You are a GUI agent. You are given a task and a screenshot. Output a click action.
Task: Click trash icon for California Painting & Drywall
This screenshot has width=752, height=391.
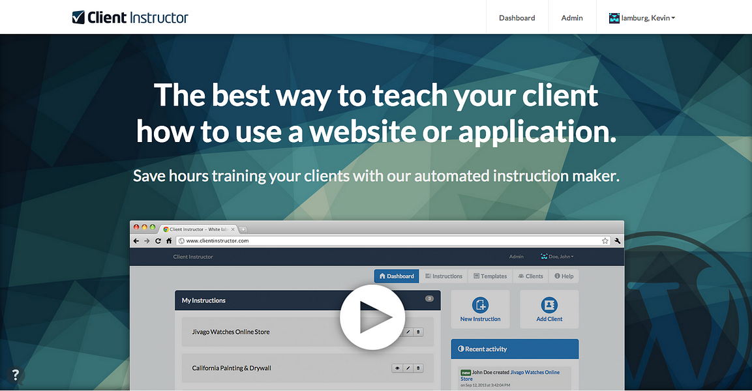click(x=418, y=368)
